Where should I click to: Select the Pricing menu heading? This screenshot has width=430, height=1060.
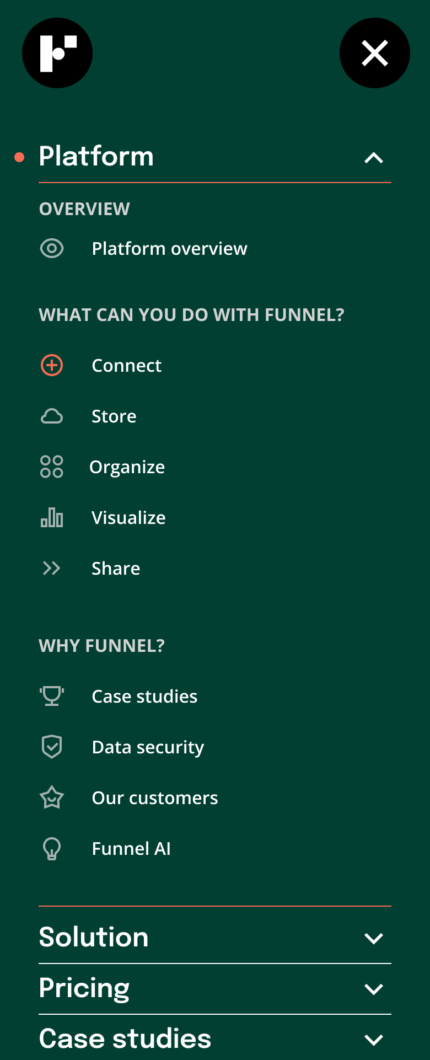click(x=84, y=988)
